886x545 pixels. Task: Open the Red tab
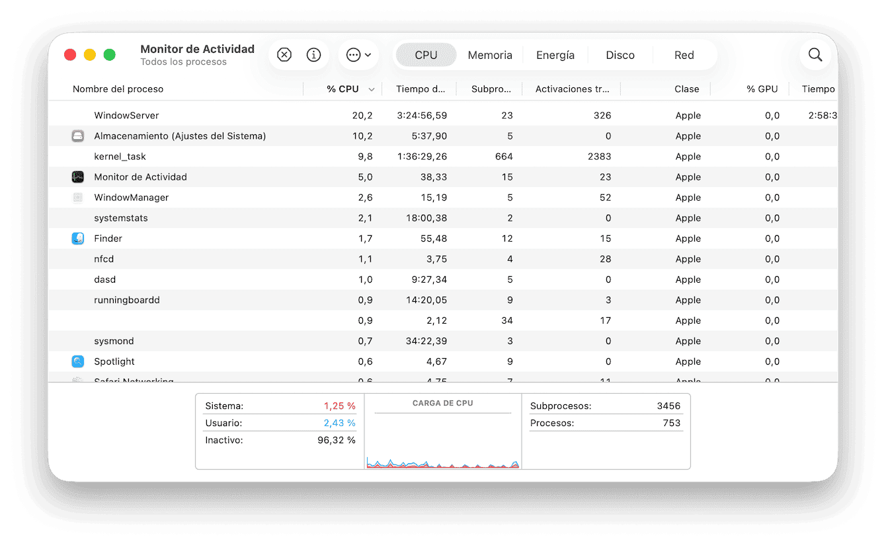684,55
